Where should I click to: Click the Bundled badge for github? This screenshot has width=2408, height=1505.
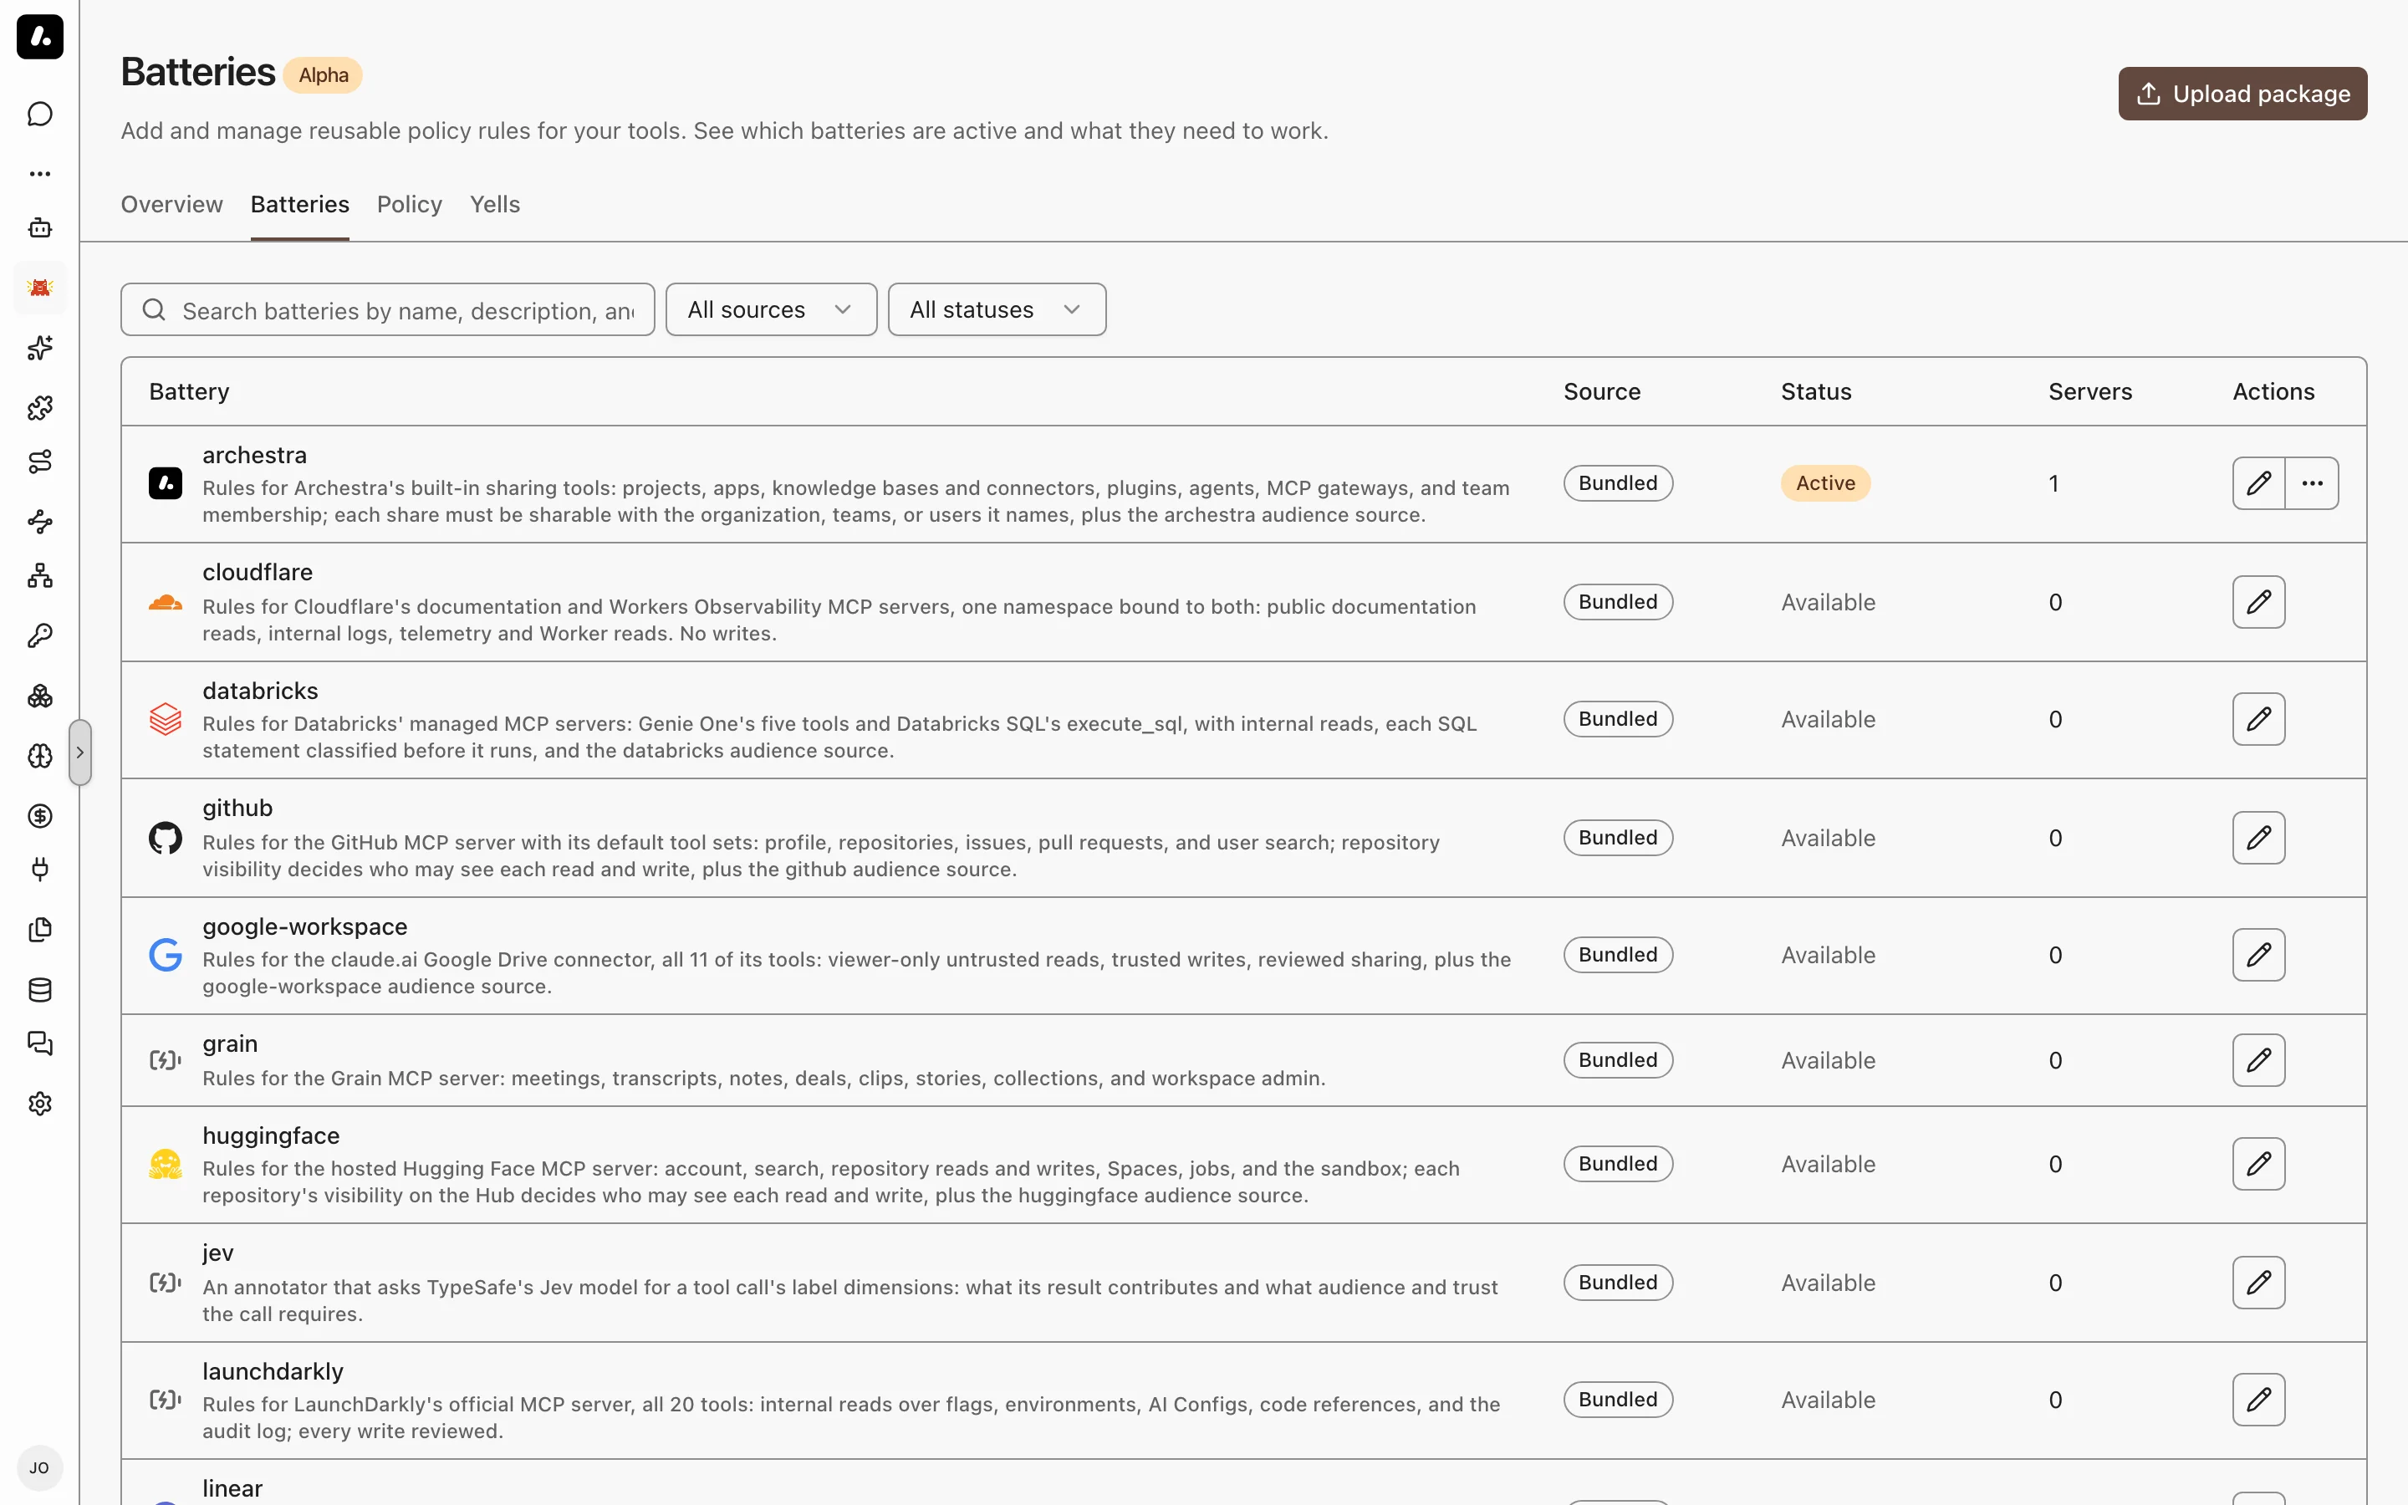pos(1618,838)
